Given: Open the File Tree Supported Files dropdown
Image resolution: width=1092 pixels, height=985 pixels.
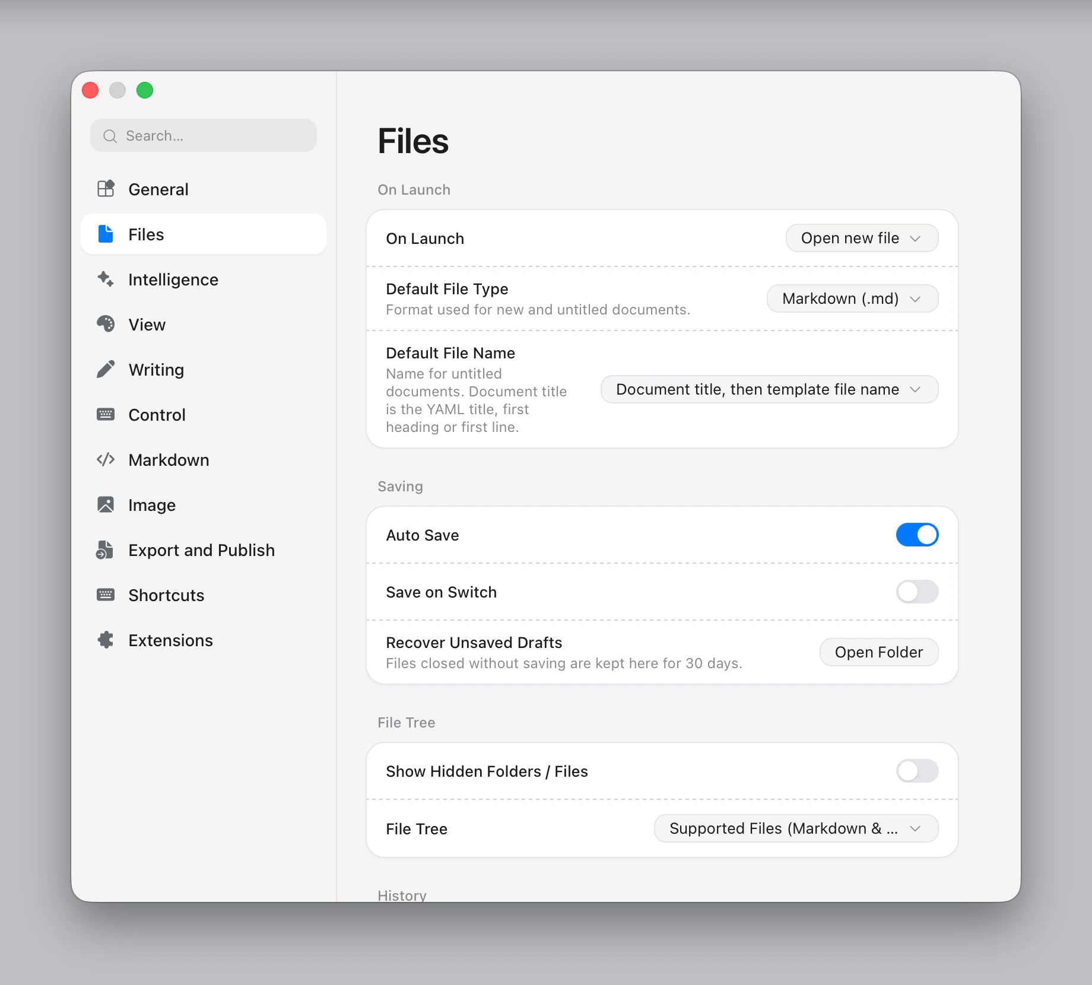Looking at the screenshot, I should 796,828.
